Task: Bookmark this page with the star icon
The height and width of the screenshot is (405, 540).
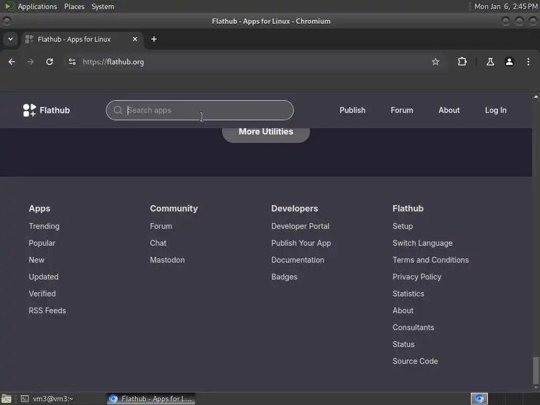Action: click(x=436, y=62)
